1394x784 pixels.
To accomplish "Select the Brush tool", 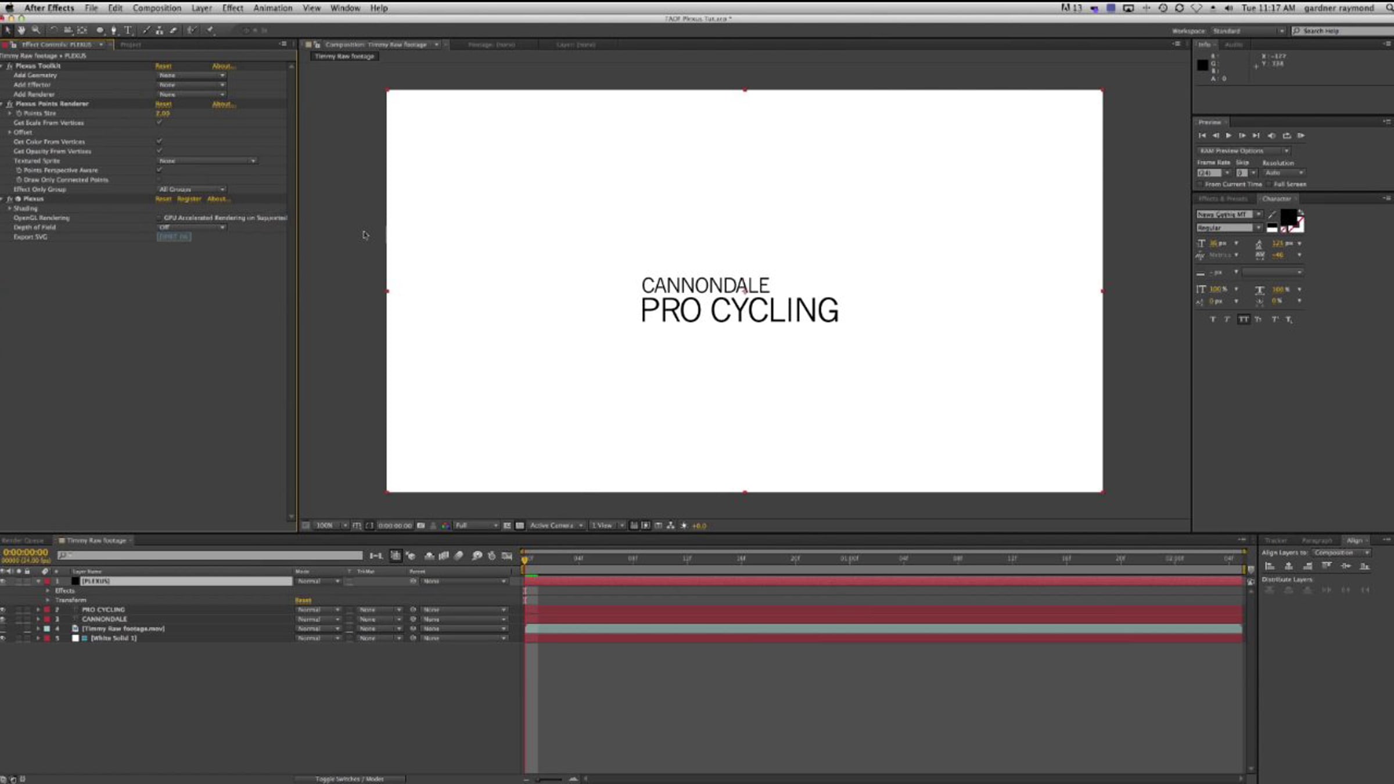I will (146, 30).
